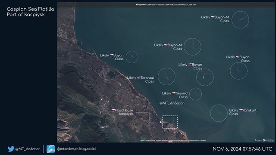Click the flag beside Tarantul Class
Screen dimensions: 276x155
139,77
